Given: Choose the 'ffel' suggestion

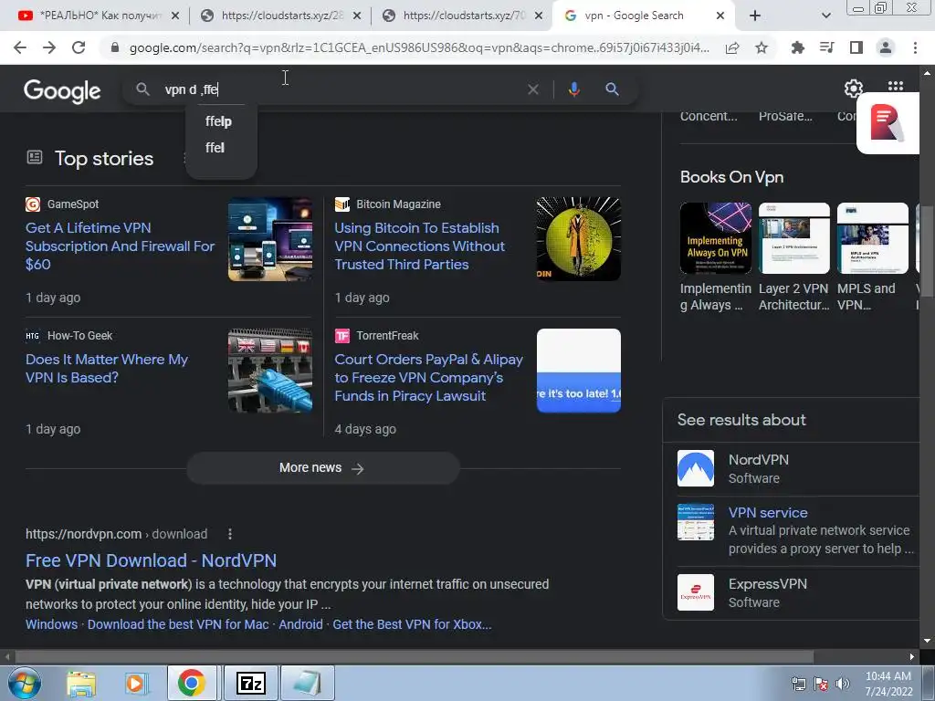Looking at the screenshot, I should point(215,148).
